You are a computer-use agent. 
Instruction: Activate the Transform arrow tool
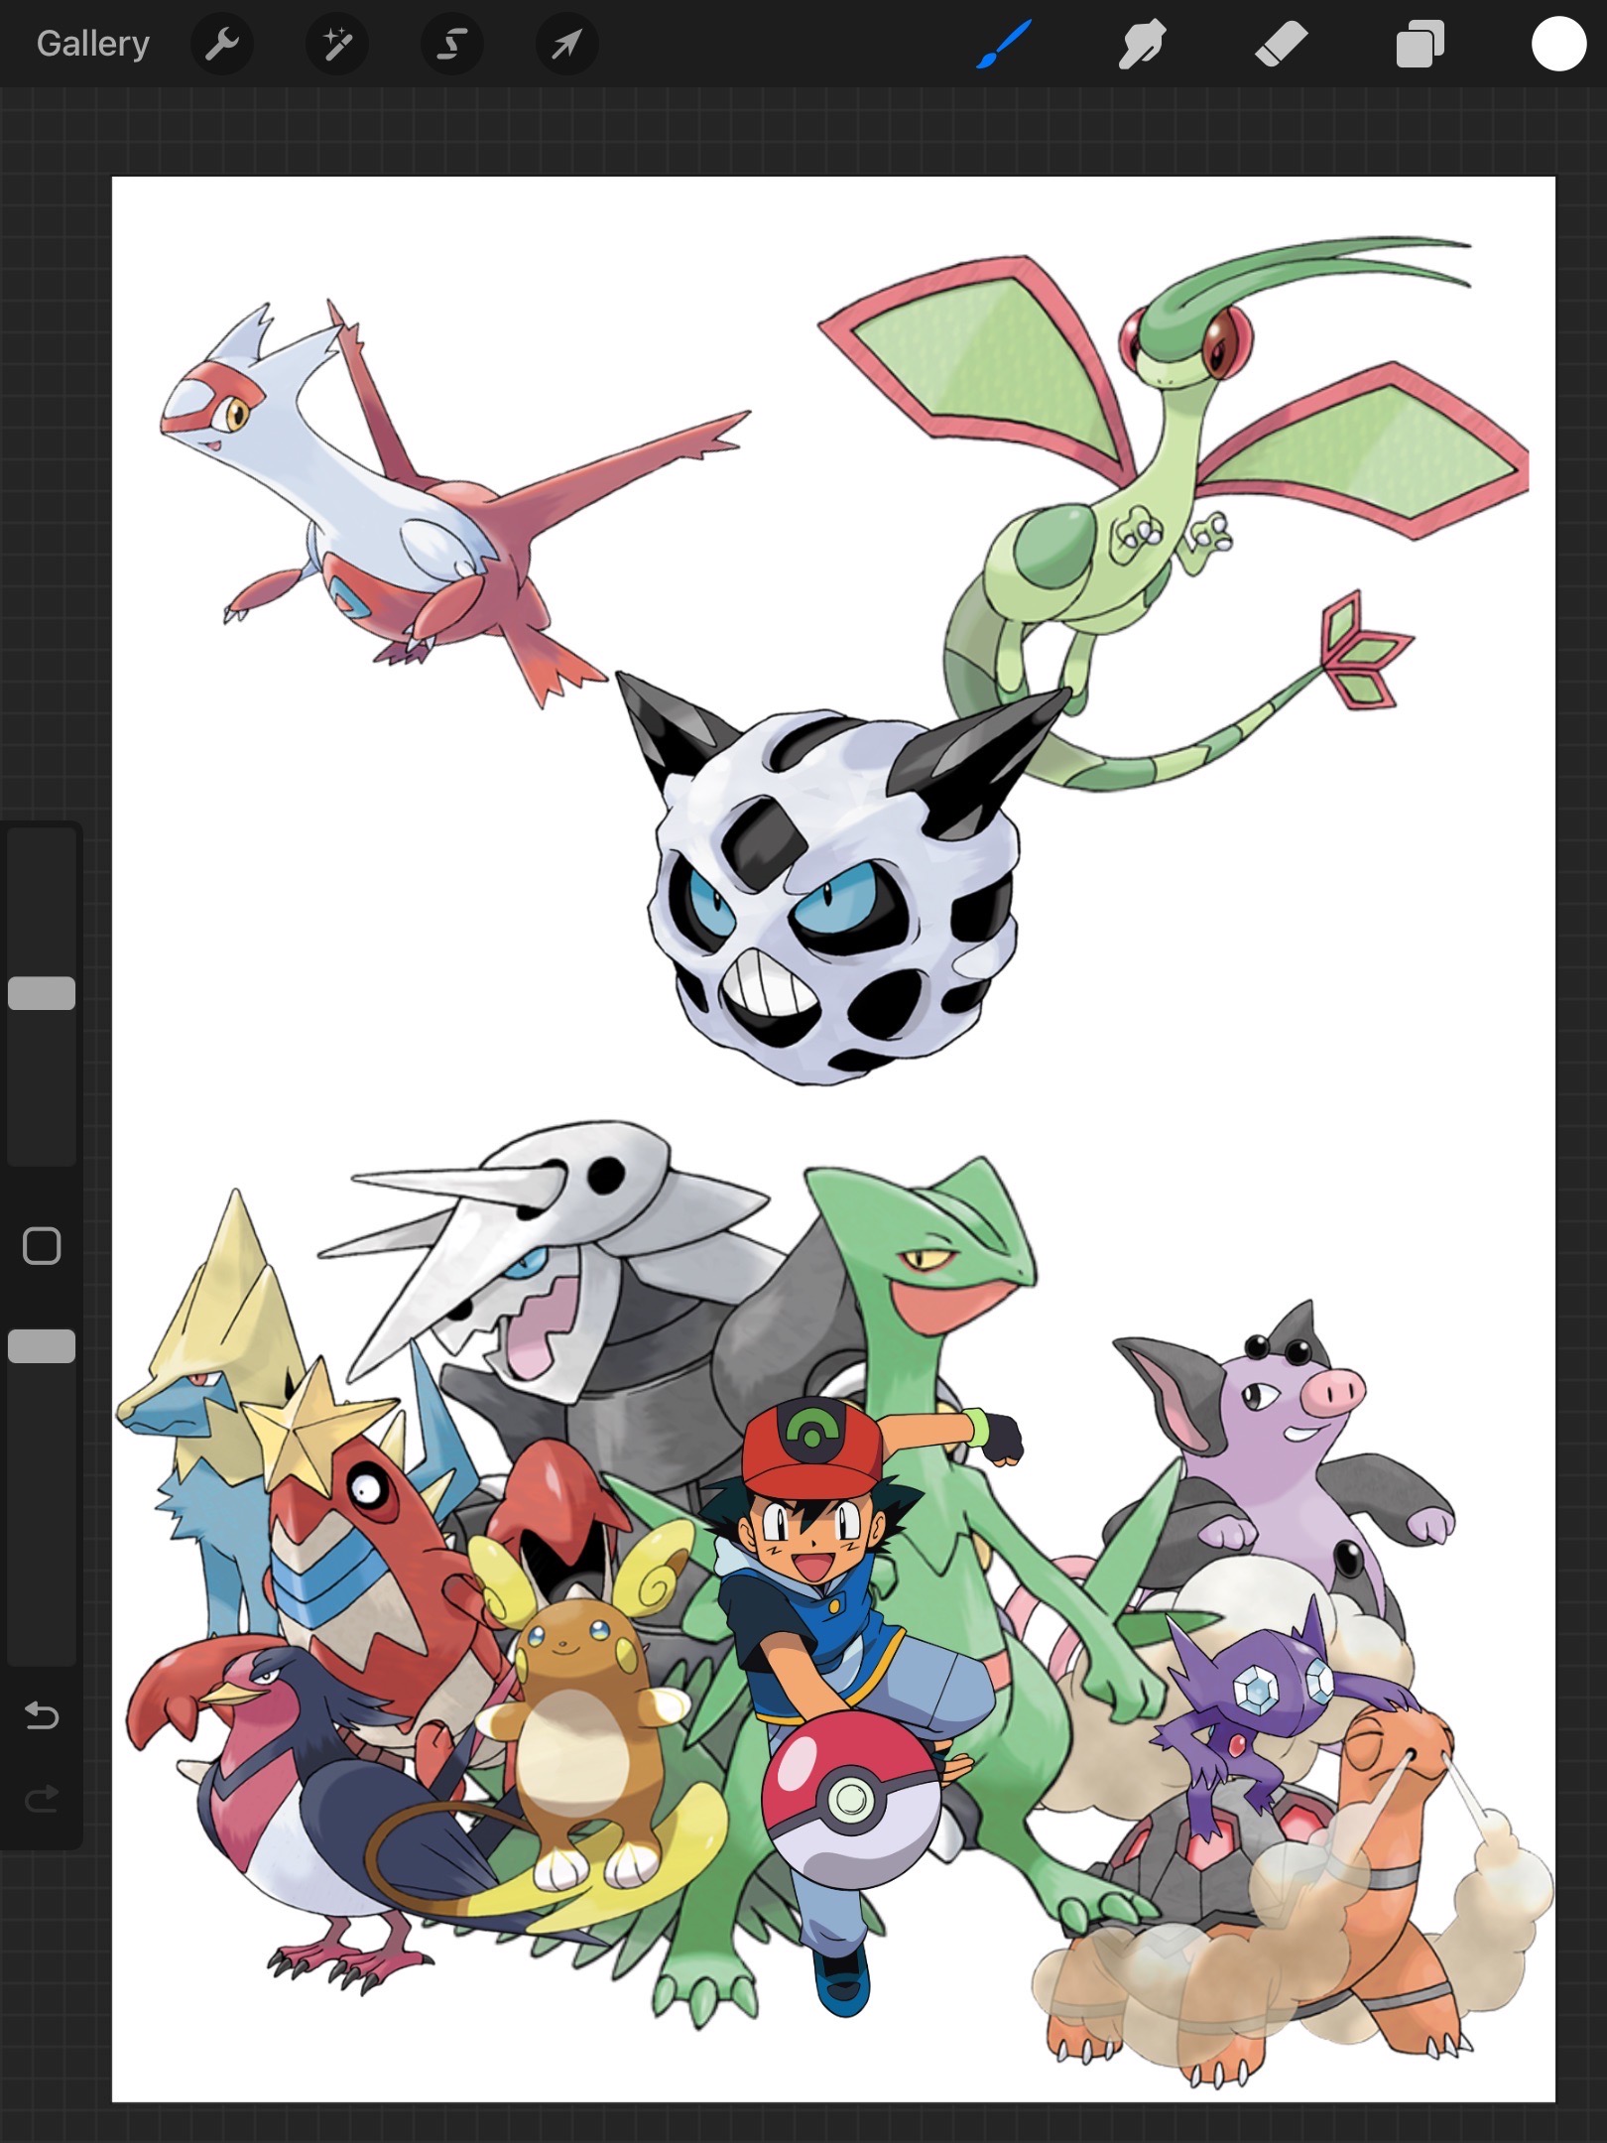tap(566, 44)
